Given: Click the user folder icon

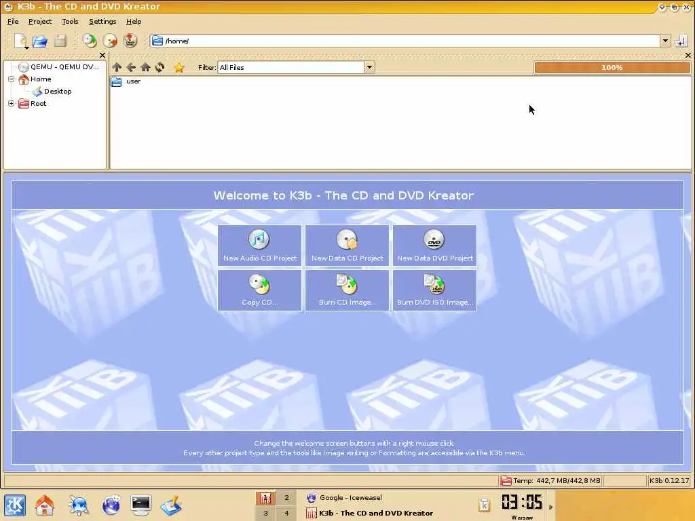Looking at the screenshot, I should click(x=116, y=81).
